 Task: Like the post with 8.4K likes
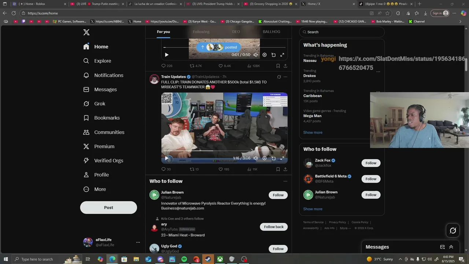(225, 66)
